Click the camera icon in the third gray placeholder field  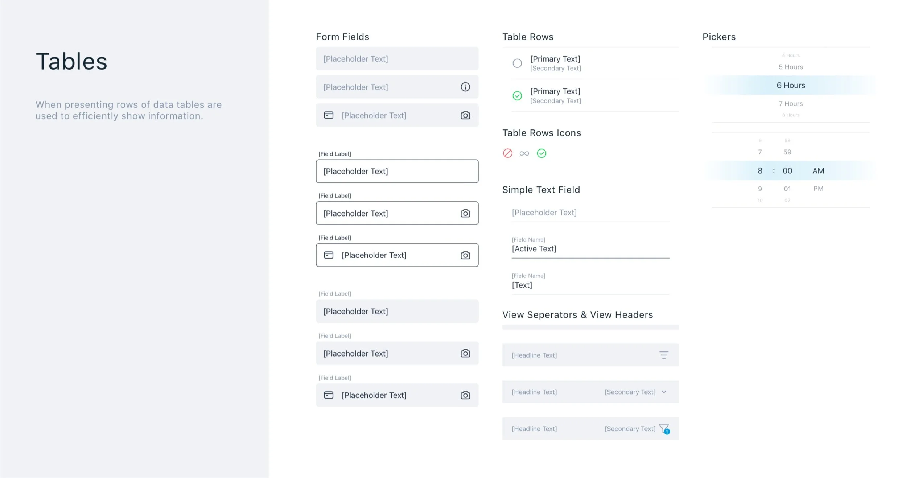click(465, 115)
